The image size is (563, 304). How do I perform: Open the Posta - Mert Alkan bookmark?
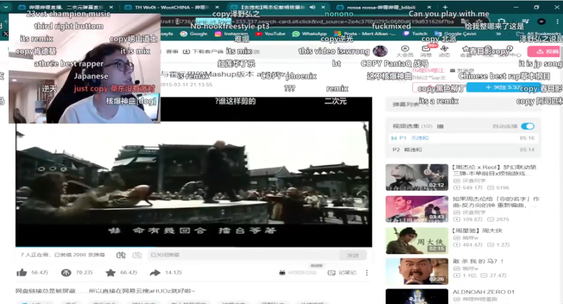pos(364,34)
